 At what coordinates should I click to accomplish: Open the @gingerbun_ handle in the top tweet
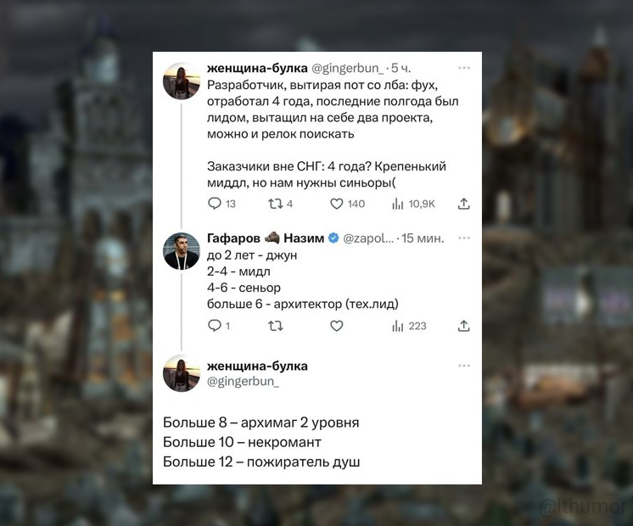tap(348, 68)
